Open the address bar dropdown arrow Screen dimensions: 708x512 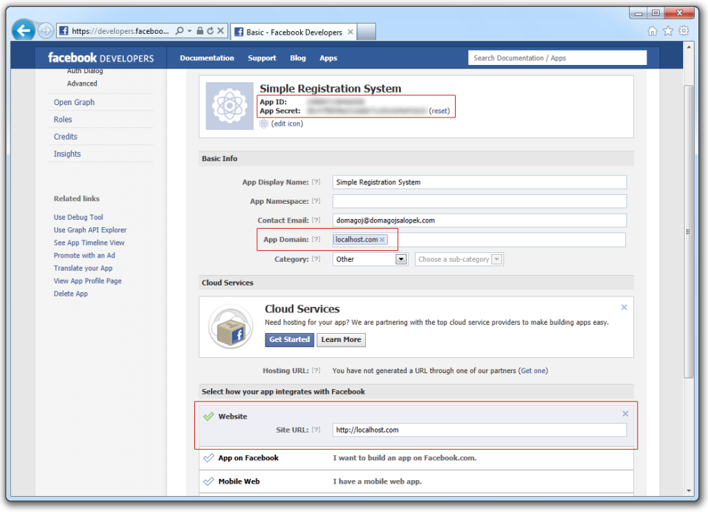click(189, 30)
